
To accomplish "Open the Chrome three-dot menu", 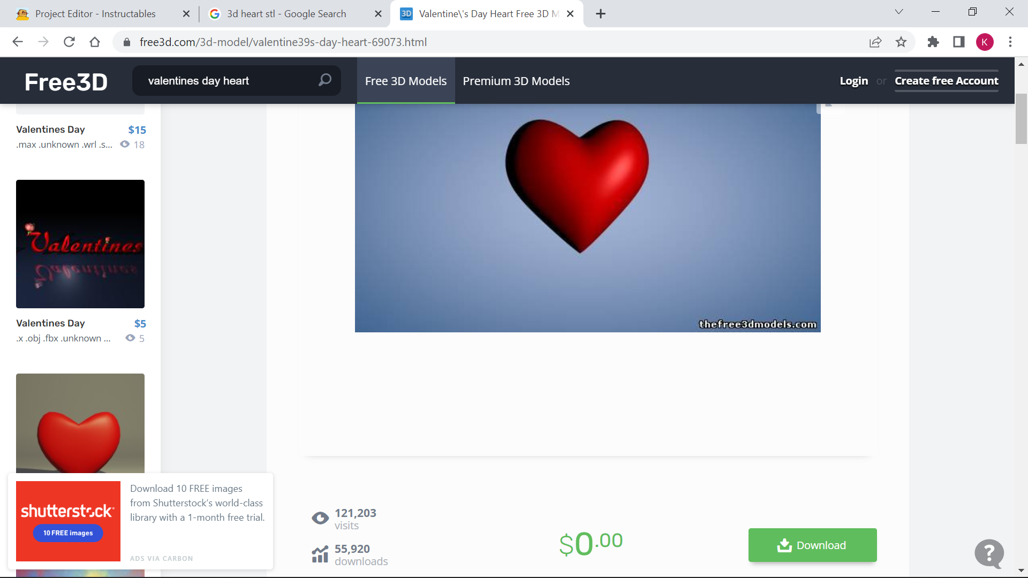I will (x=1010, y=42).
